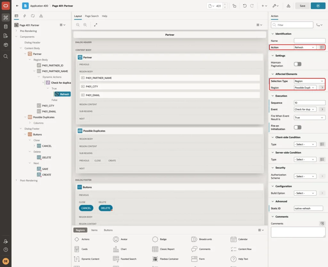The height and width of the screenshot is (267, 328).
Task: Switch to the Processing tab icon
Action: click(x=33, y=16)
